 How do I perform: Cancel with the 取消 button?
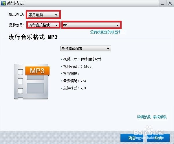[x=158, y=138]
